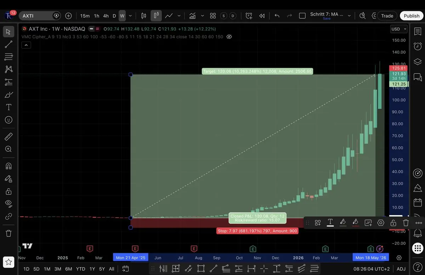Open the indicators menu
The width and height of the screenshot is (425, 275).
click(193, 16)
